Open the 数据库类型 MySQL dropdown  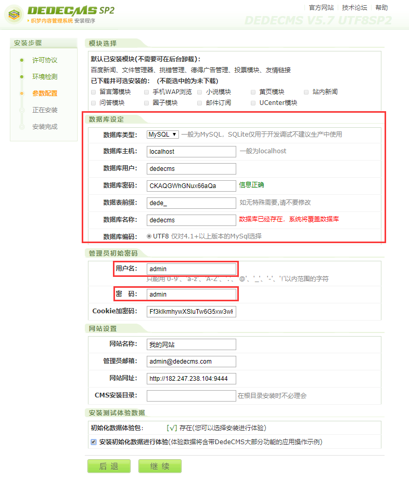(x=163, y=135)
